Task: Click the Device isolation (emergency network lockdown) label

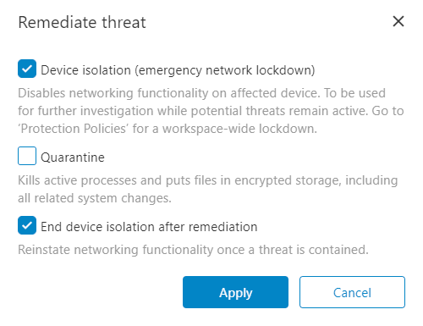Action: click(x=178, y=70)
